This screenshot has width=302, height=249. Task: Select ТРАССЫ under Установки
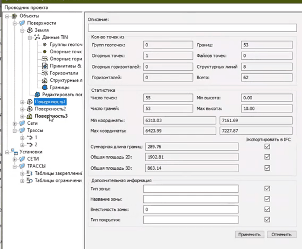(x=36, y=166)
